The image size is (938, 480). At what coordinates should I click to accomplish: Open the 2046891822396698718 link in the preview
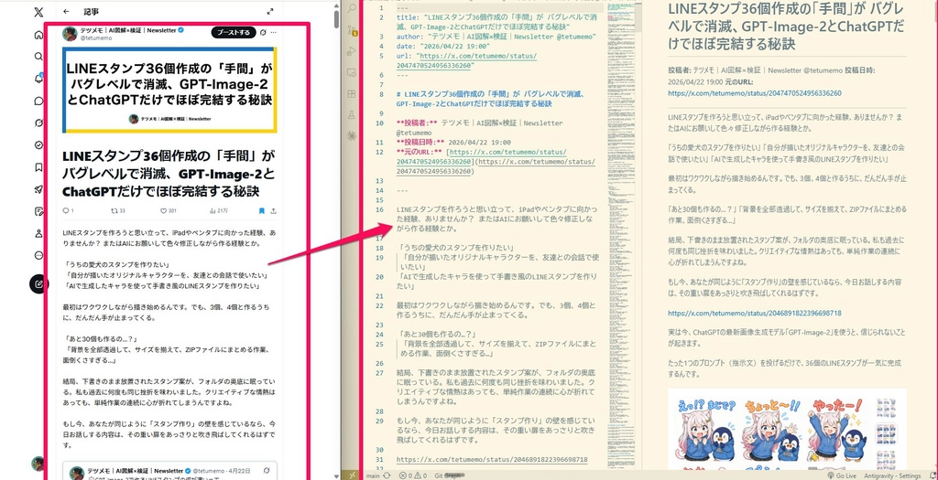point(755,313)
